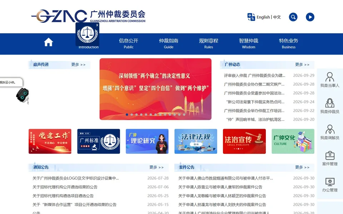Image resolution: width=343 pixels, height=214 pixels.
Task: Click the 广仲动态 section heading
Action: (232, 65)
